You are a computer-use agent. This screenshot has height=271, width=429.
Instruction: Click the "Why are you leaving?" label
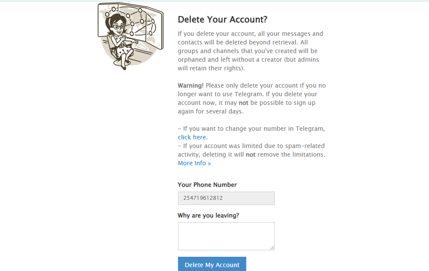pyautogui.click(x=208, y=215)
